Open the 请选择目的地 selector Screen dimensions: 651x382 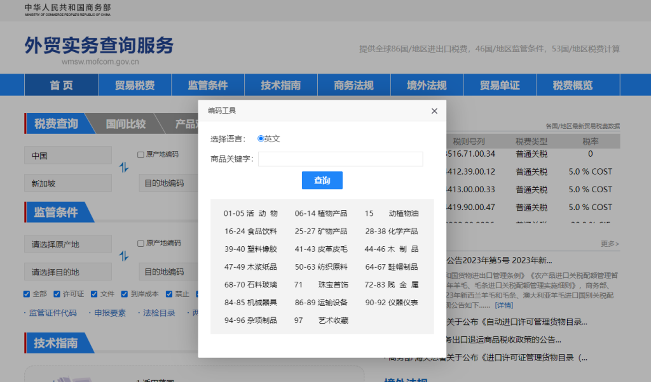tap(68, 272)
